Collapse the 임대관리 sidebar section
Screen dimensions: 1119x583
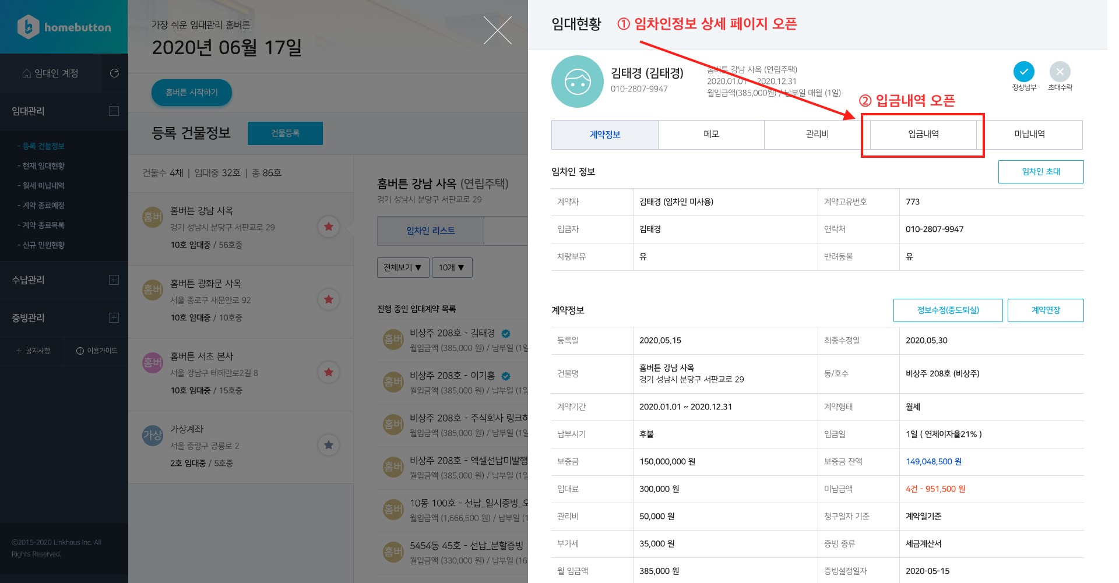(x=114, y=111)
